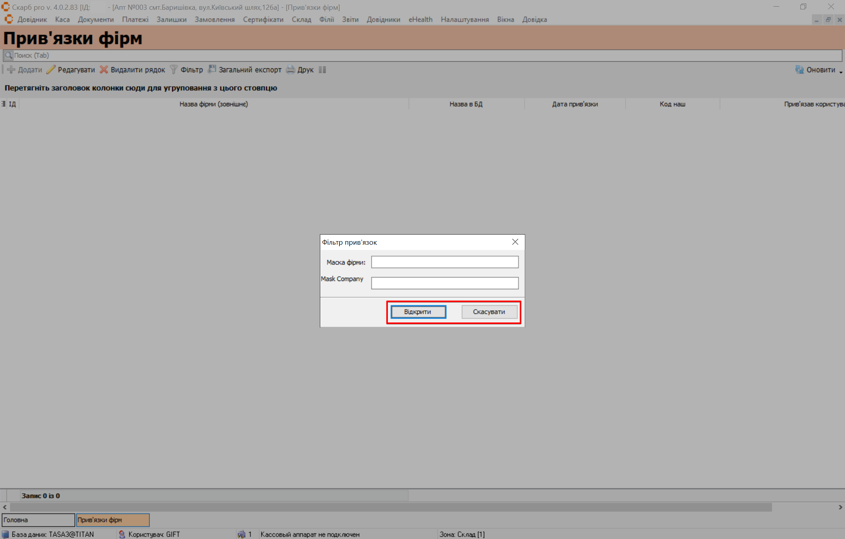Viewport: 845px width, 539px height.
Task: Switch to the Головна tab
Action: (38, 519)
